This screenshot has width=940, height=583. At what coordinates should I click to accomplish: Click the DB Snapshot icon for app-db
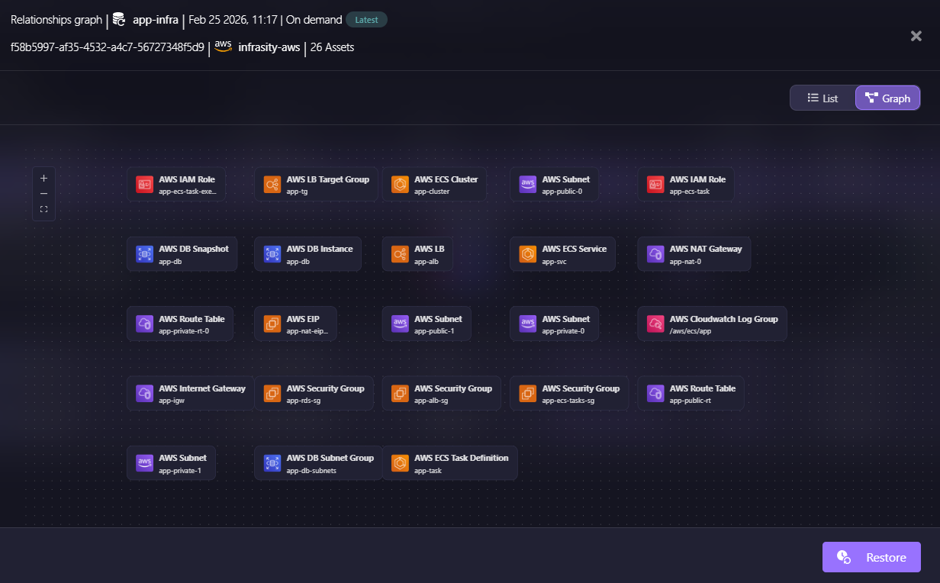tap(145, 254)
